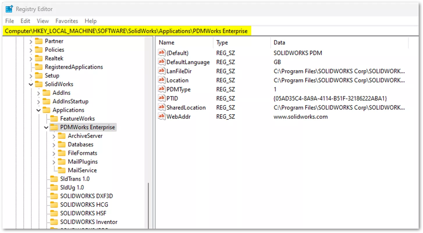
Task: Click the PTID GUID data value
Action: (330, 98)
